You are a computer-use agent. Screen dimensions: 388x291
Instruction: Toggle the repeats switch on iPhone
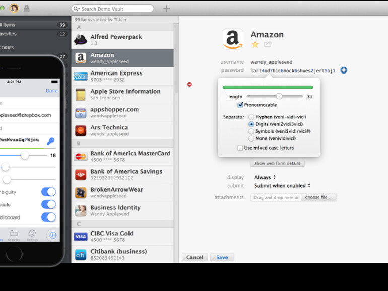click(x=48, y=205)
